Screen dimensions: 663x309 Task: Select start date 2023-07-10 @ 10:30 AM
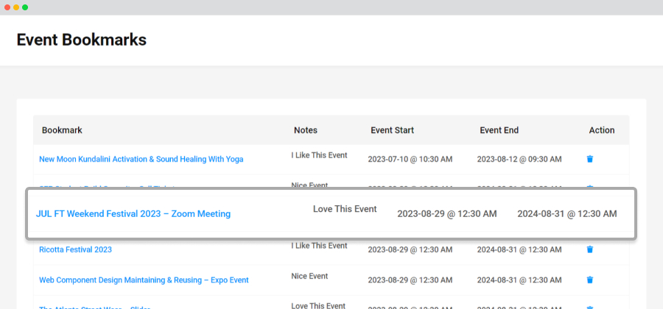[x=410, y=159]
